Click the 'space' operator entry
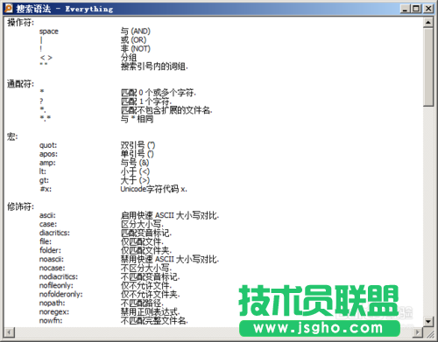The width and height of the screenshot is (438, 342). click(49, 31)
